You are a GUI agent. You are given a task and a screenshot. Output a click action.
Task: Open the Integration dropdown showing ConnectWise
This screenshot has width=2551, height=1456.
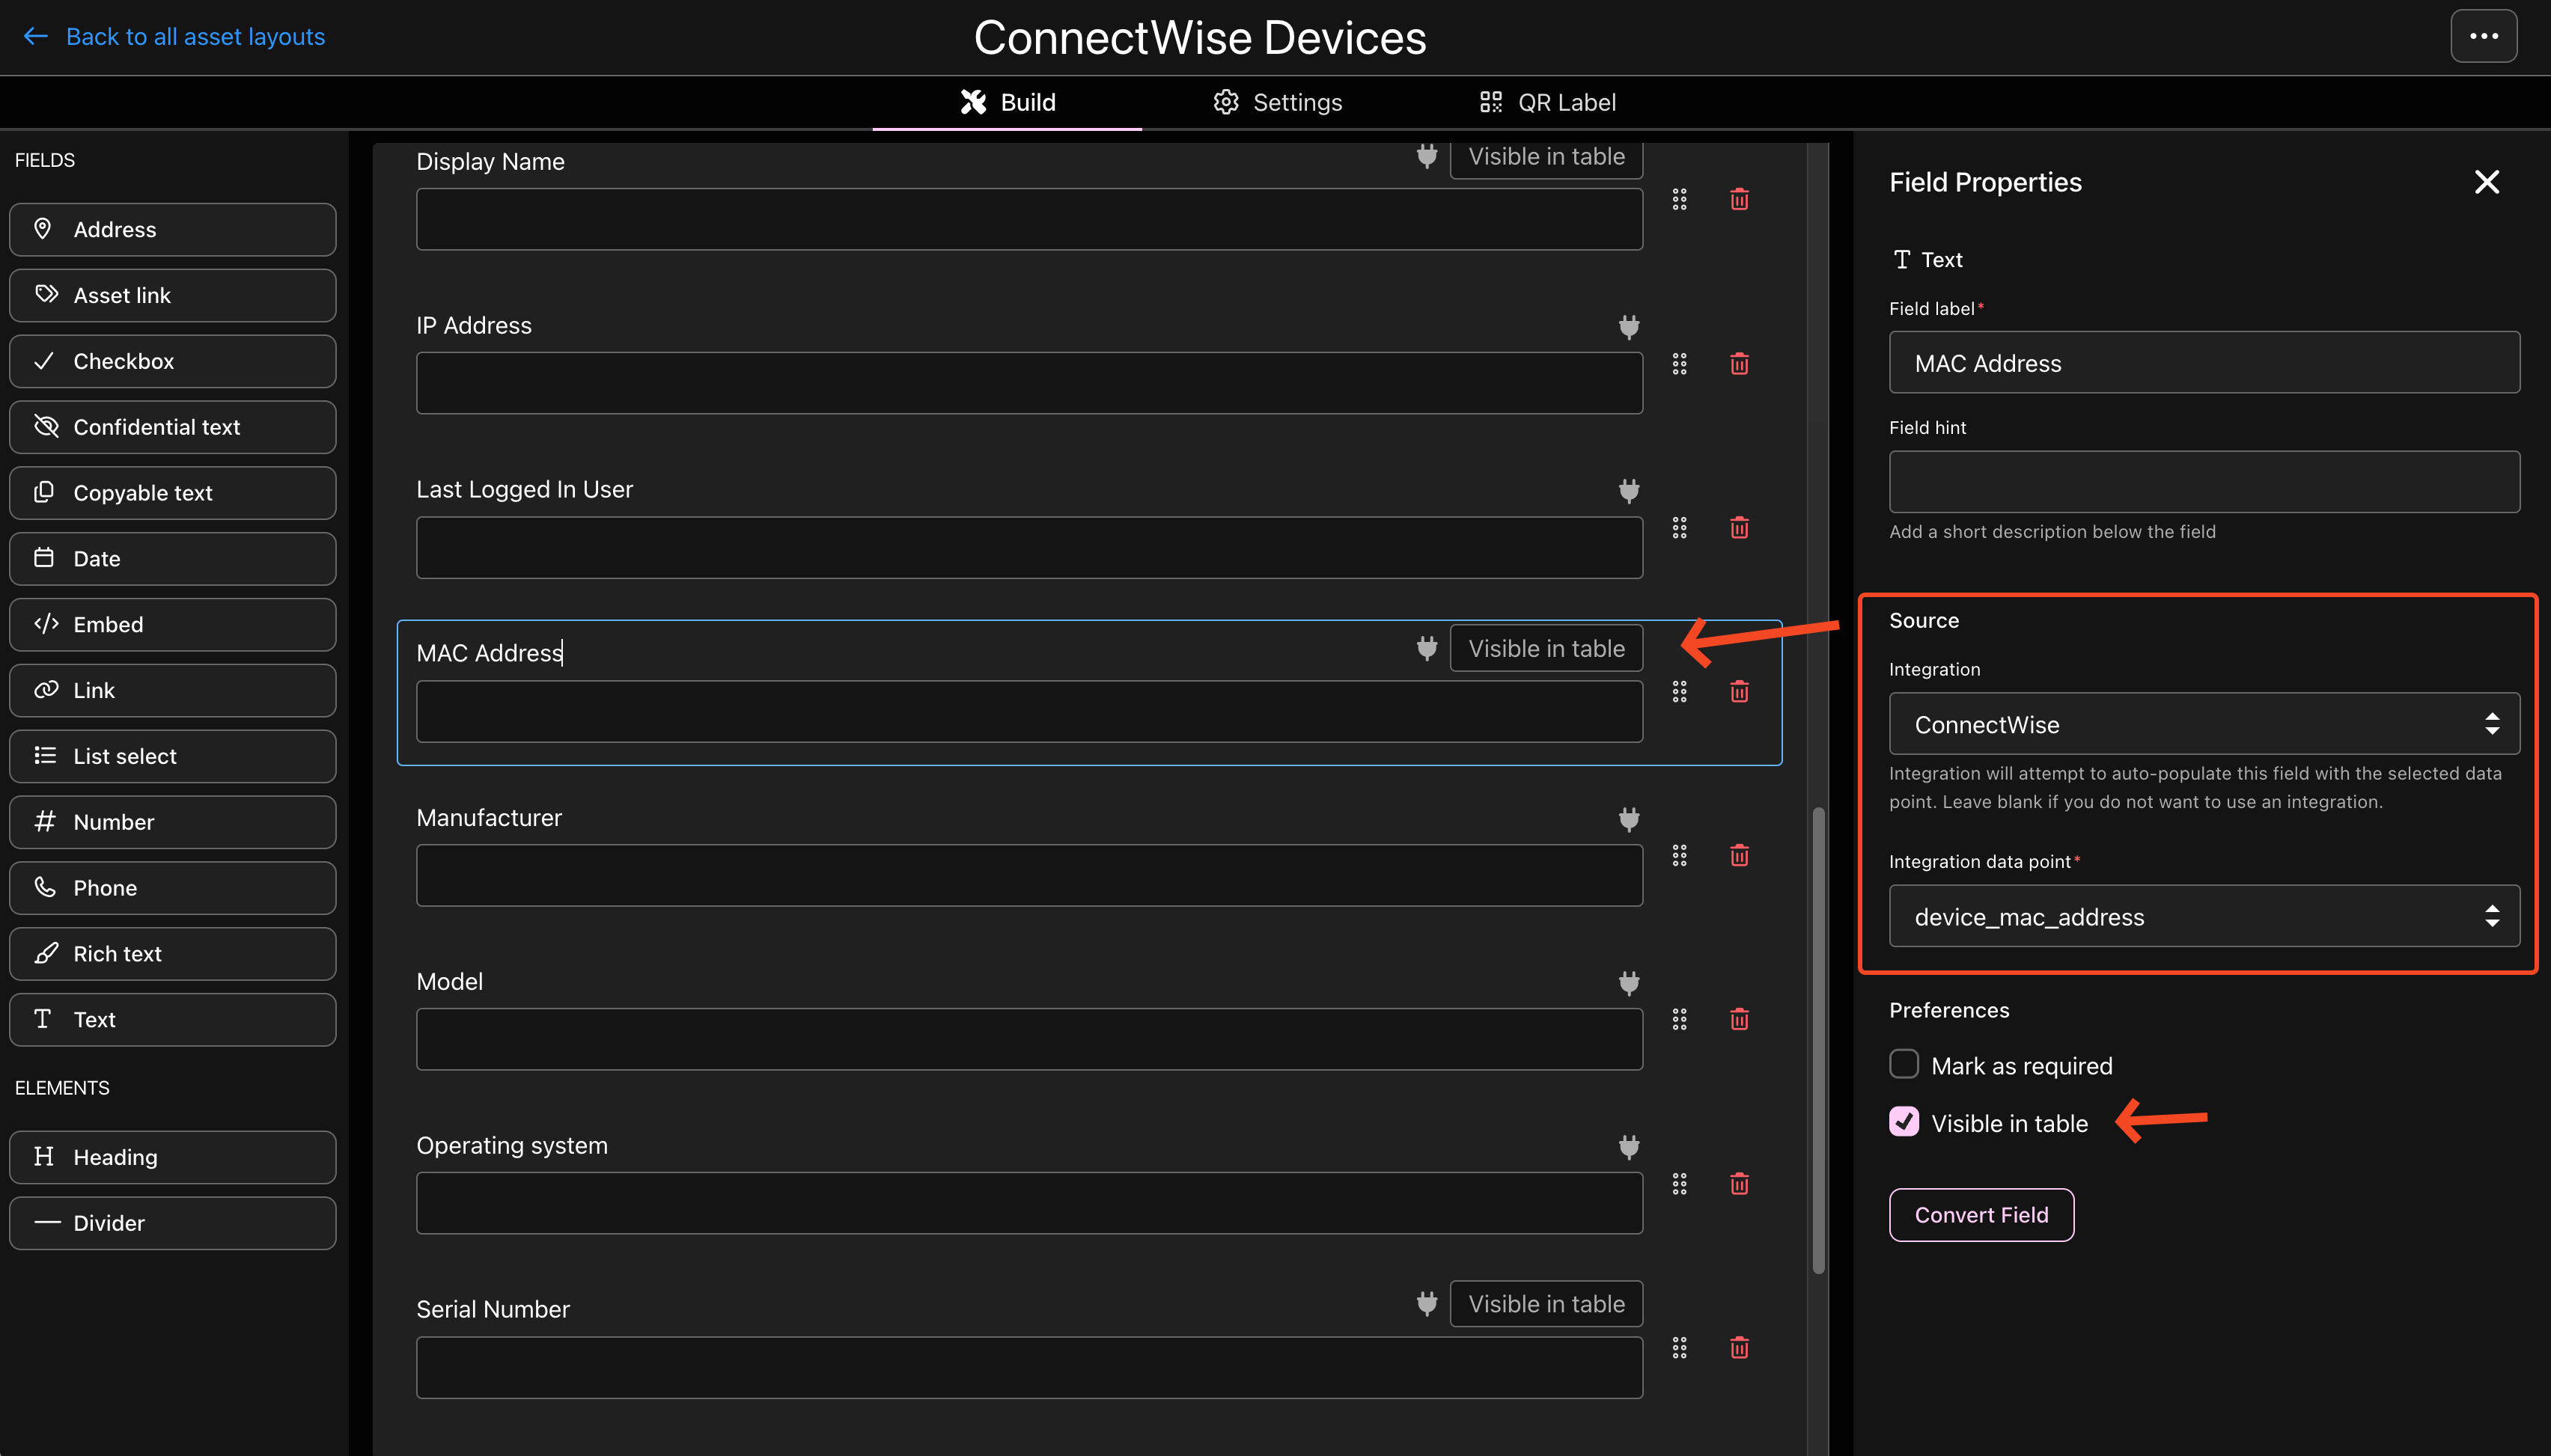[2204, 724]
